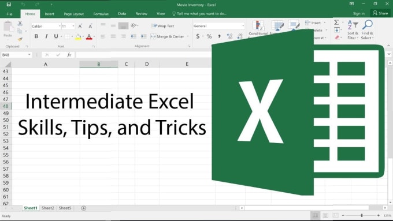Open Merge & Center dropdown arrow
This screenshot has width=393, height=221.
point(188,36)
